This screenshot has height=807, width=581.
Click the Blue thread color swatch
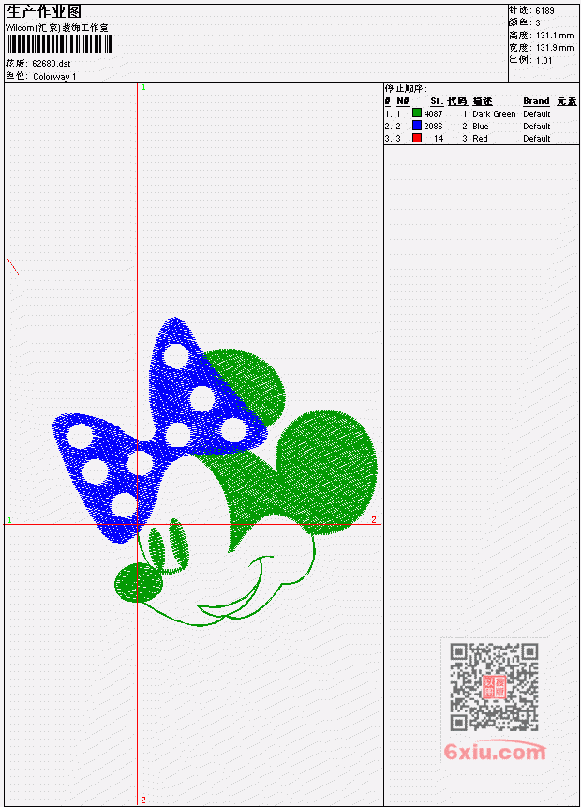[417, 126]
